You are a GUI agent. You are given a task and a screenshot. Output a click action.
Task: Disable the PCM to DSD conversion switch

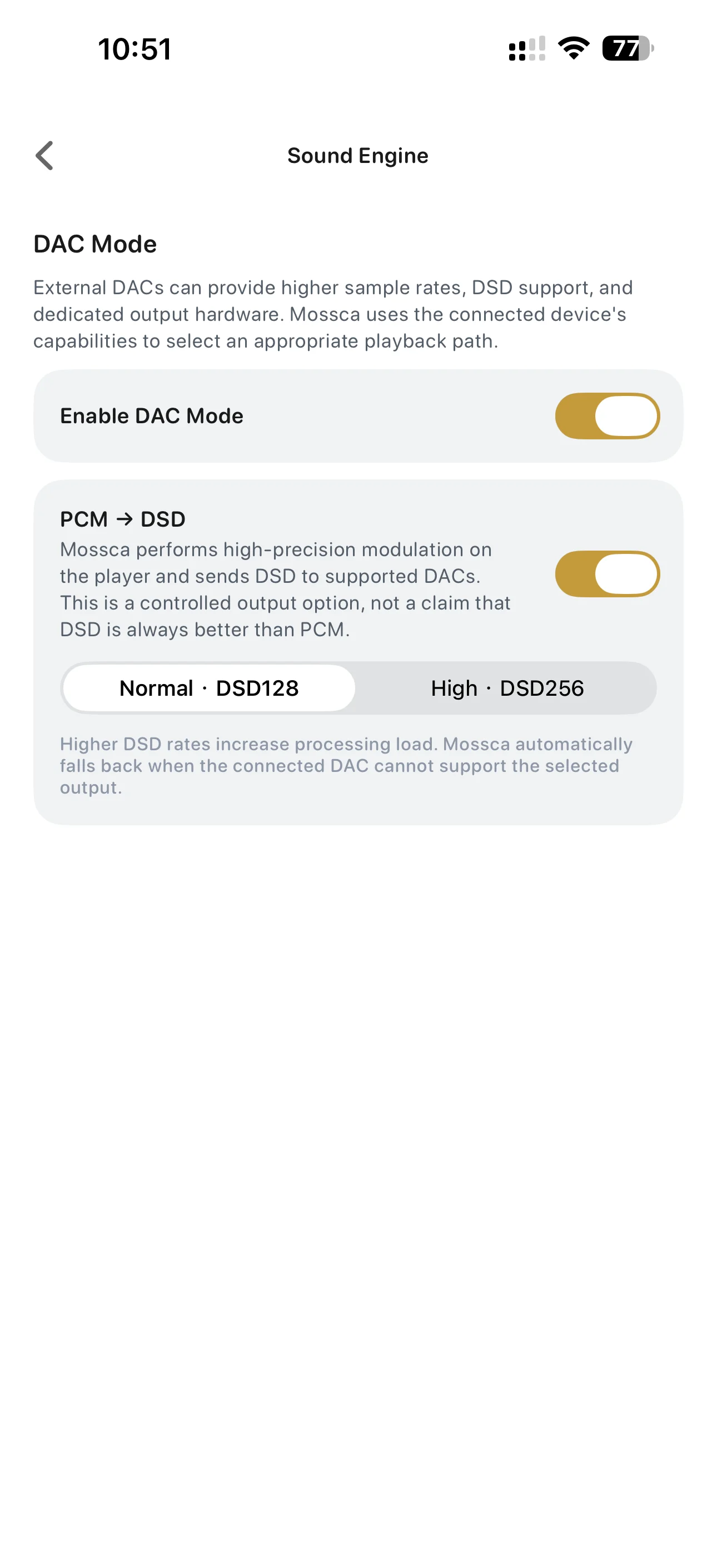coord(607,574)
